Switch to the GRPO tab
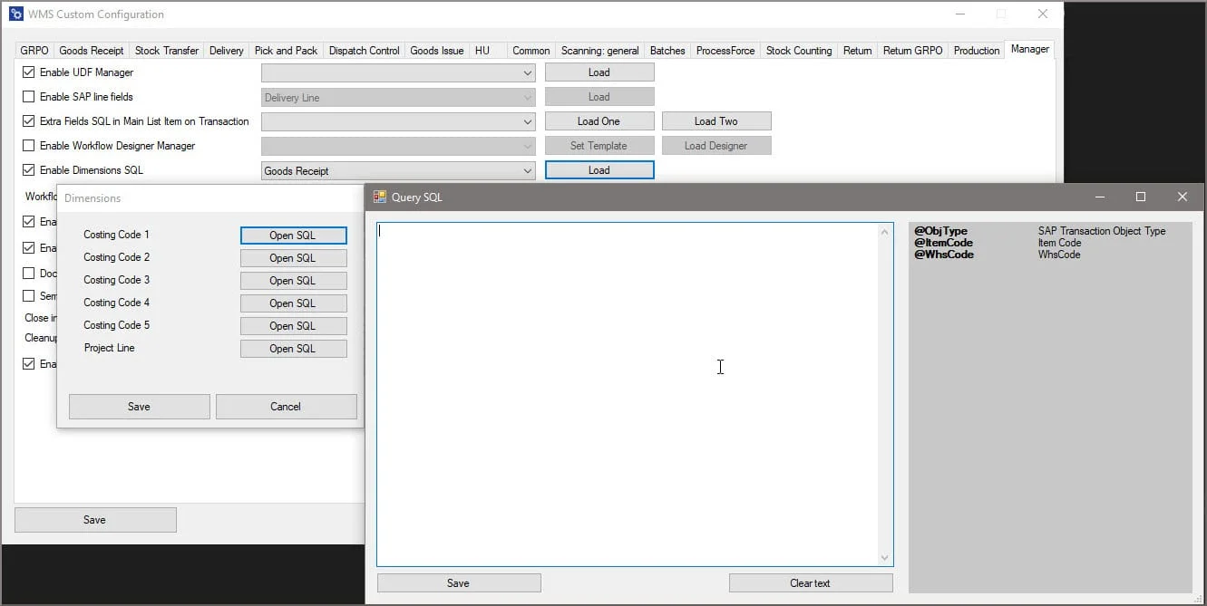1207x606 pixels. pyautogui.click(x=34, y=51)
